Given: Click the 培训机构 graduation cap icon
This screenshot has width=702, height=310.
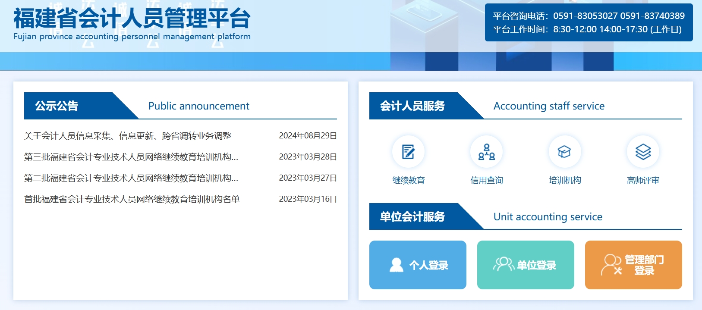Looking at the screenshot, I should [x=564, y=152].
